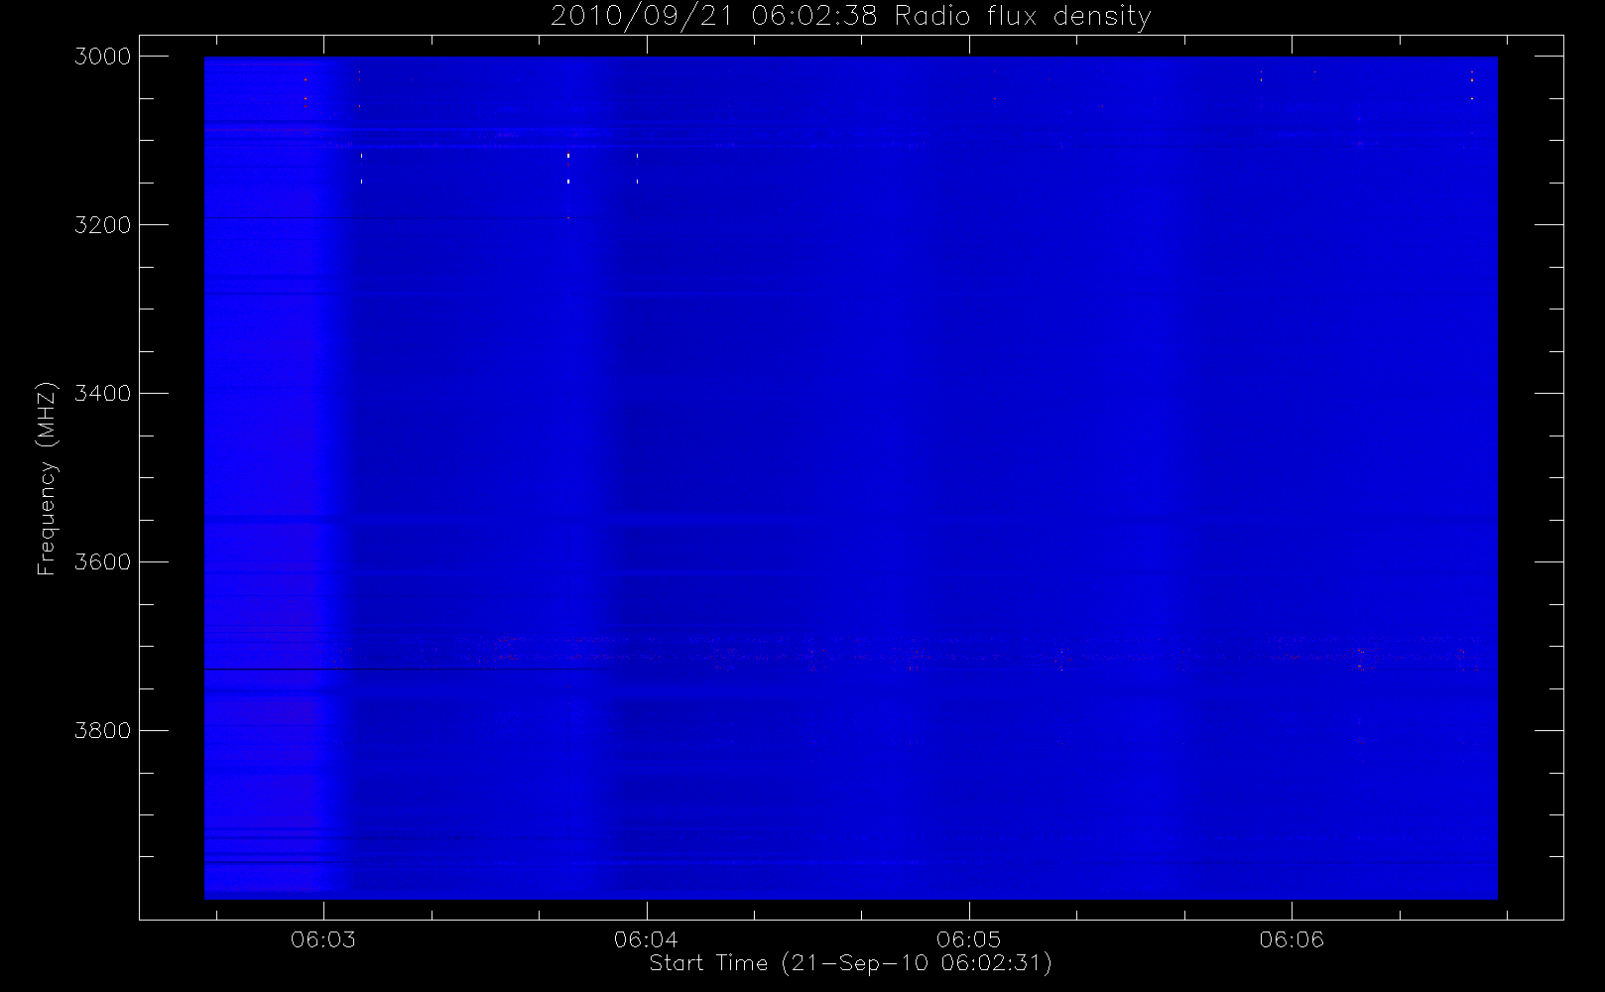Click the plot title '2010/09/21 06:02:38 Radio flux density'
Screen dimensions: 1605x992
pyautogui.click(x=850, y=17)
